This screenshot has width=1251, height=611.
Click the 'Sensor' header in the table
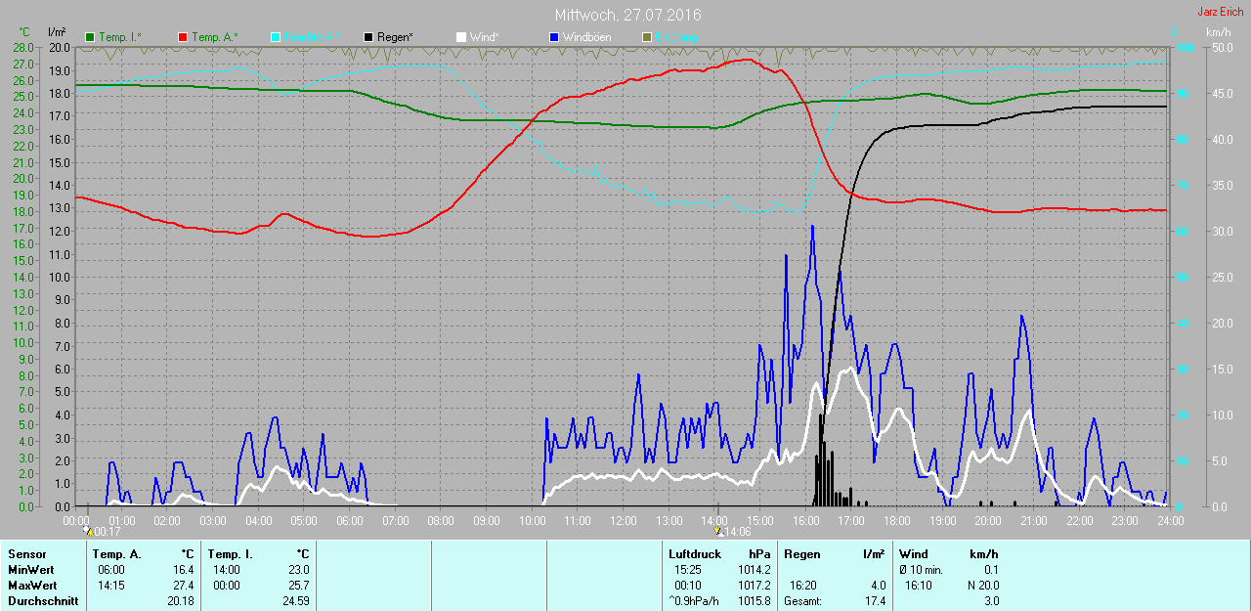point(26,554)
